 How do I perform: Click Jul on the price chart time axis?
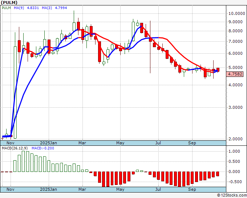click(x=158, y=143)
